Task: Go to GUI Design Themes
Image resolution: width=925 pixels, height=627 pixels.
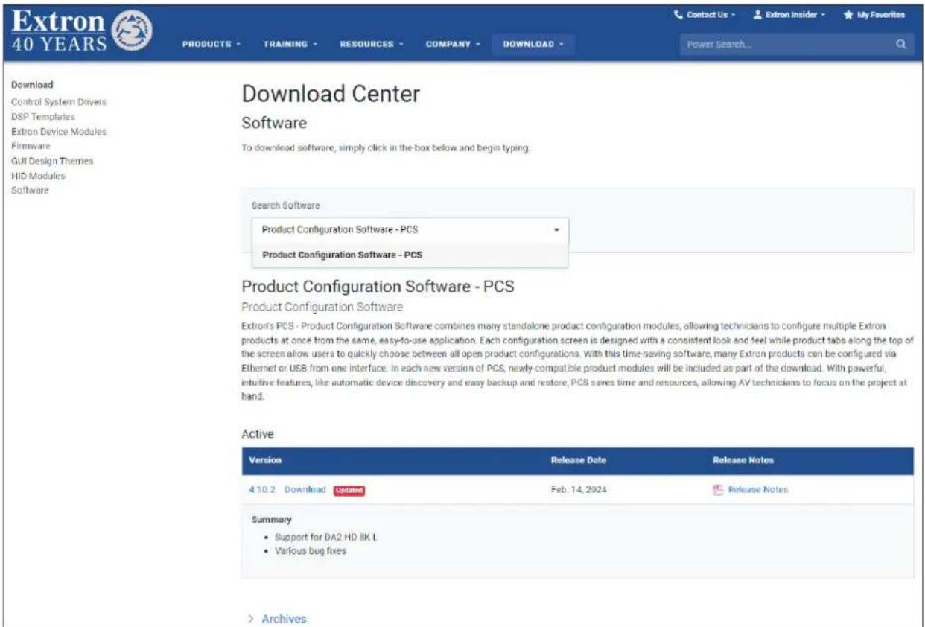Action: pos(52,161)
